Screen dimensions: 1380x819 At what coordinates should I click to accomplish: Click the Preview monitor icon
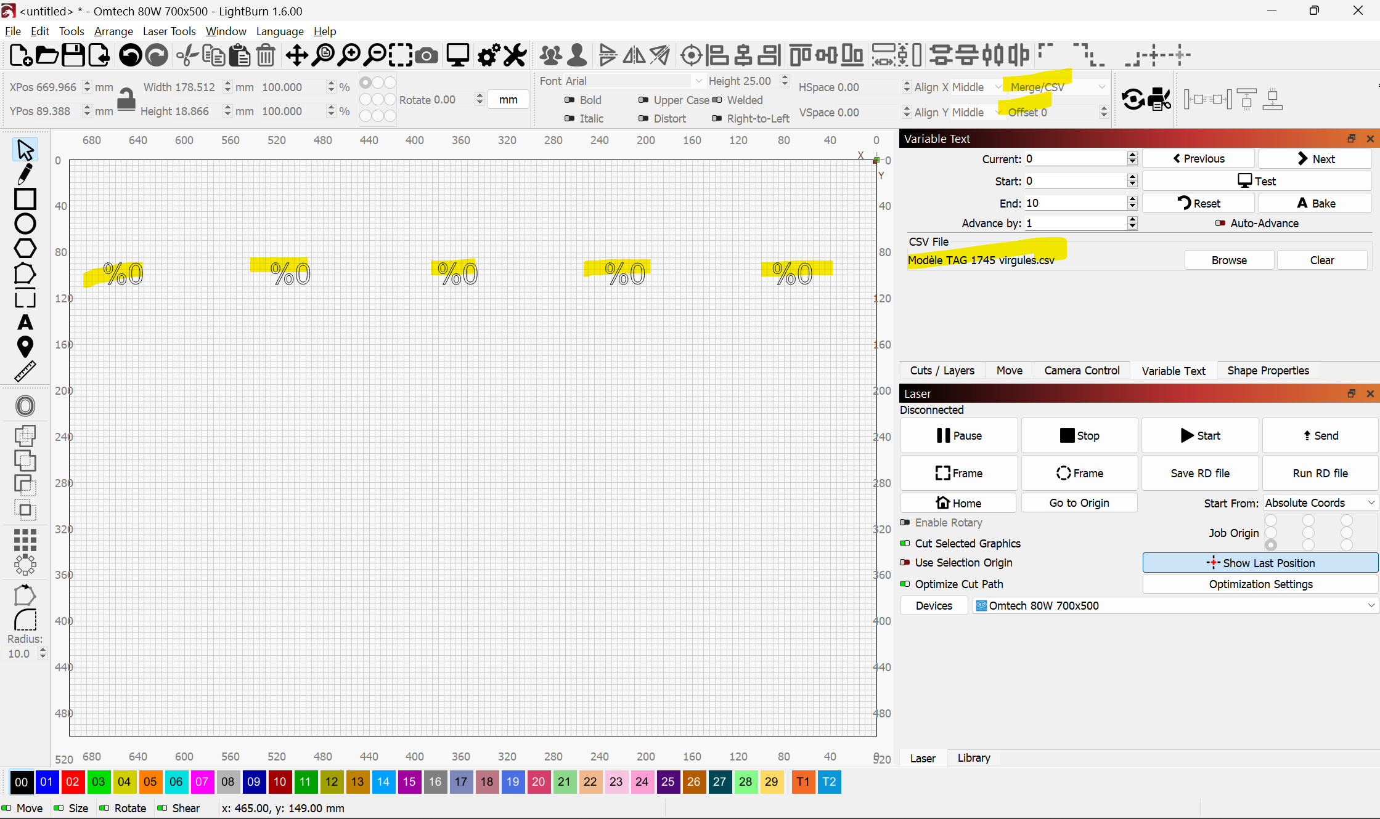pyautogui.click(x=458, y=55)
